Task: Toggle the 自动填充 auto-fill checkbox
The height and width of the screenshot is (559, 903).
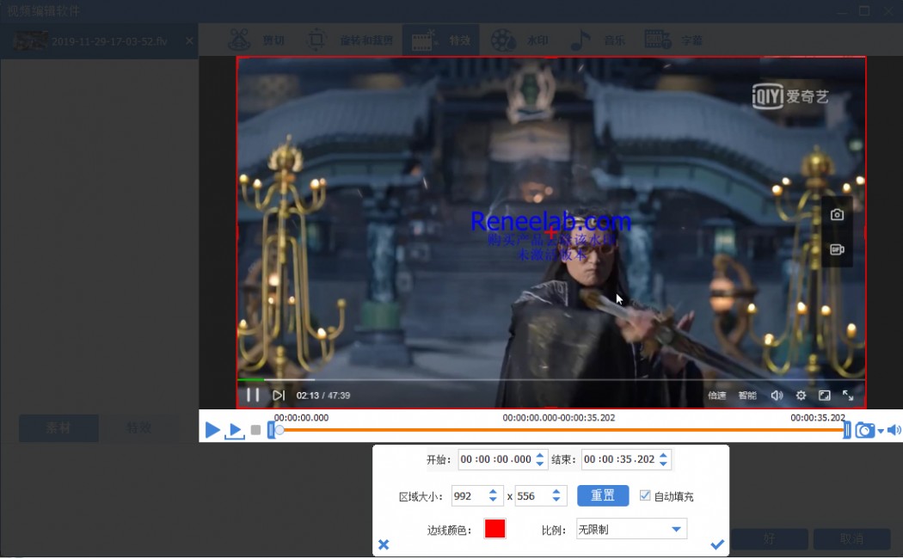Action: click(x=645, y=495)
